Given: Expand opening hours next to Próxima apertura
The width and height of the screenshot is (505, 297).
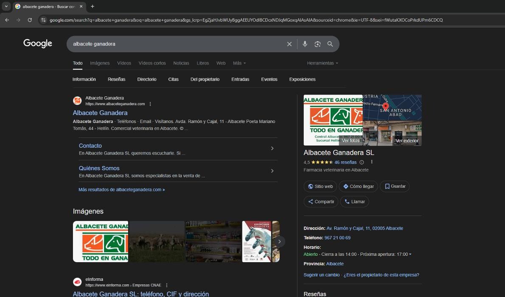Looking at the screenshot, I should click(x=410, y=255).
